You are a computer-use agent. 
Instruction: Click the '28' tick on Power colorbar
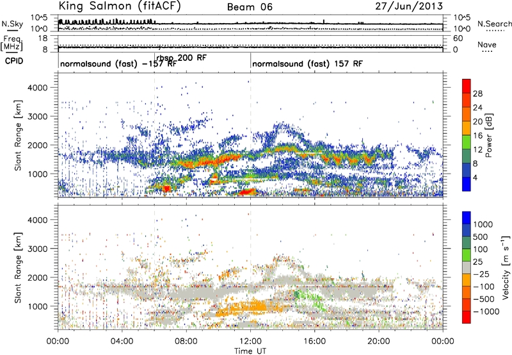pyautogui.click(x=477, y=94)
